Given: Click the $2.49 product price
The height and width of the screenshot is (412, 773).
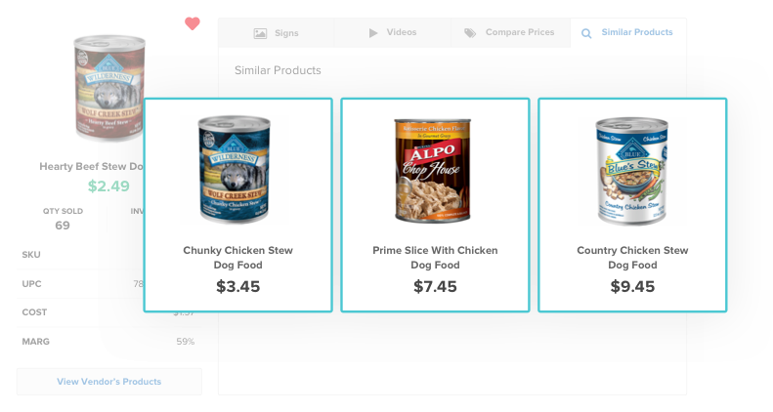Looking at the screenshot, I should 108,185.
